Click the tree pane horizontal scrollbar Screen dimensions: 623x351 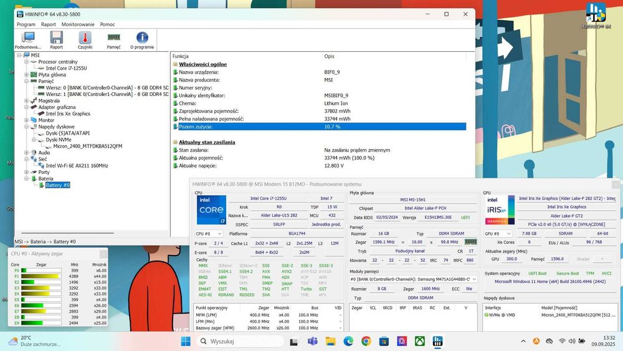click(67, 233)
